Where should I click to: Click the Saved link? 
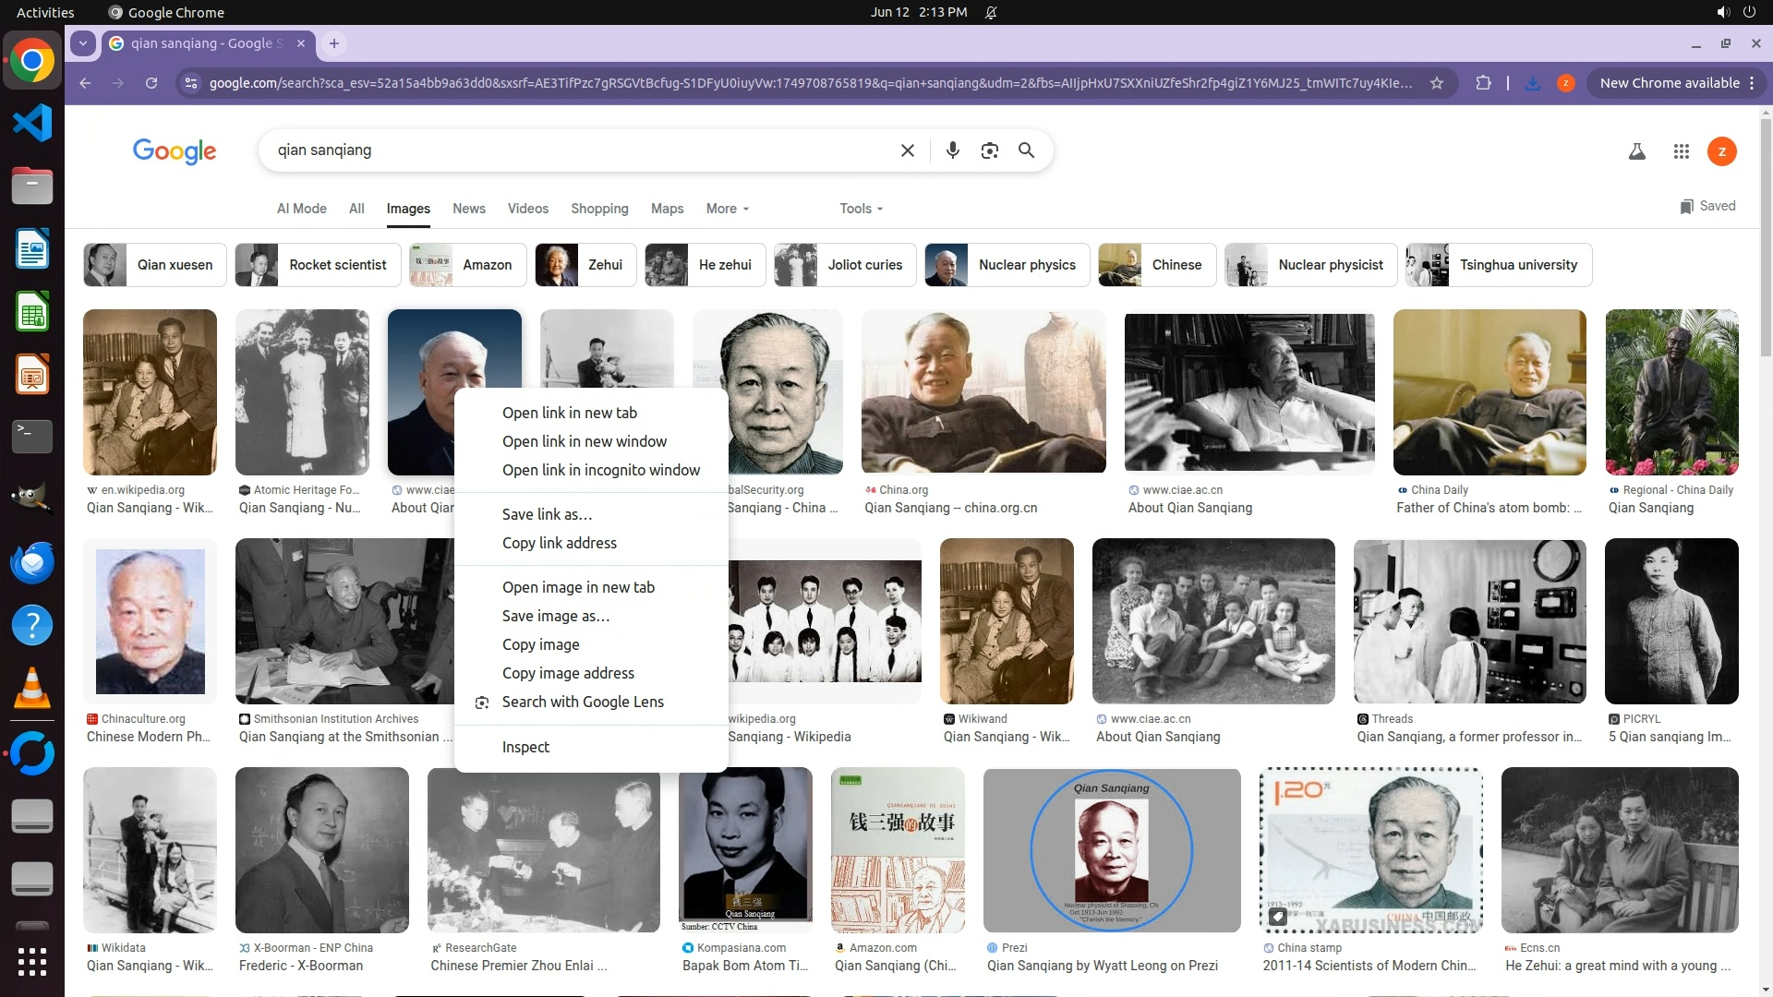(x=1707, y=206)
